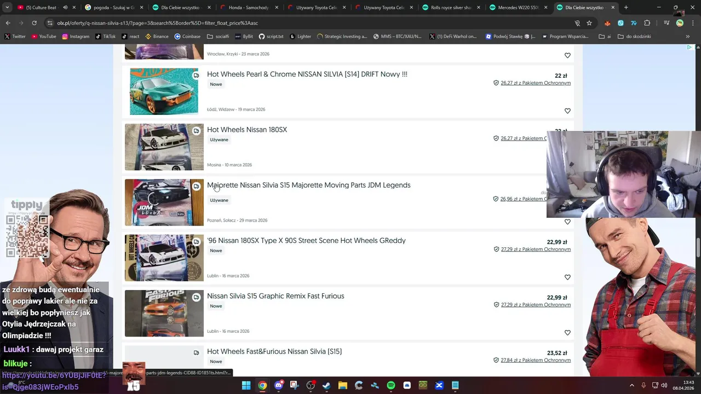Switch to the Rolls royce silver tab
701x394 pixels.
pos(451,8)
